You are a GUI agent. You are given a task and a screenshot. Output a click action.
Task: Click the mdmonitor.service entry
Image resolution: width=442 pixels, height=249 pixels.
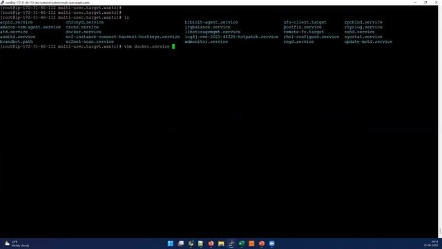point(206,41)
